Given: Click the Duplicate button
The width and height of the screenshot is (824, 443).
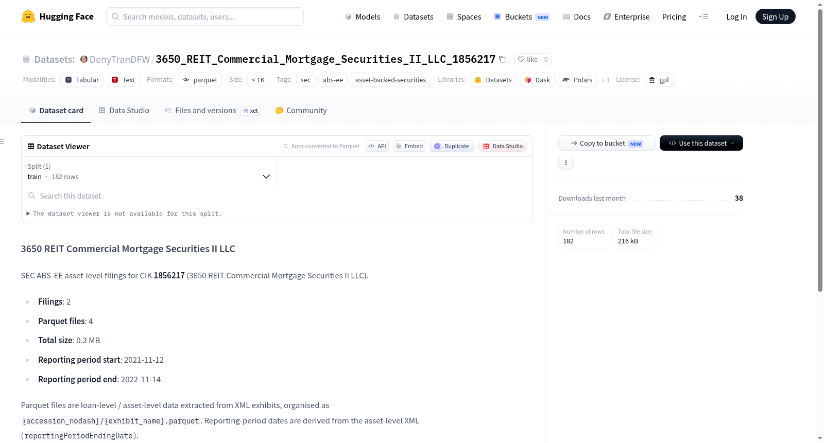Looking at the screenshot, I should [x=452, y=146].
